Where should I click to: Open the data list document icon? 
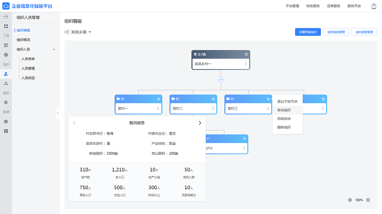pos(6,131)
